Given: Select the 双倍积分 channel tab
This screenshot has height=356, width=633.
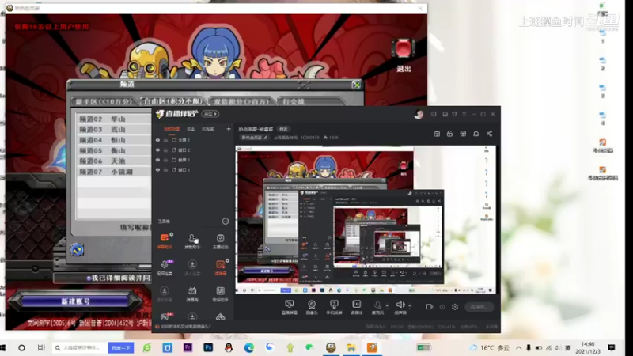Looking at the screenshot, I should pos(241,102).
